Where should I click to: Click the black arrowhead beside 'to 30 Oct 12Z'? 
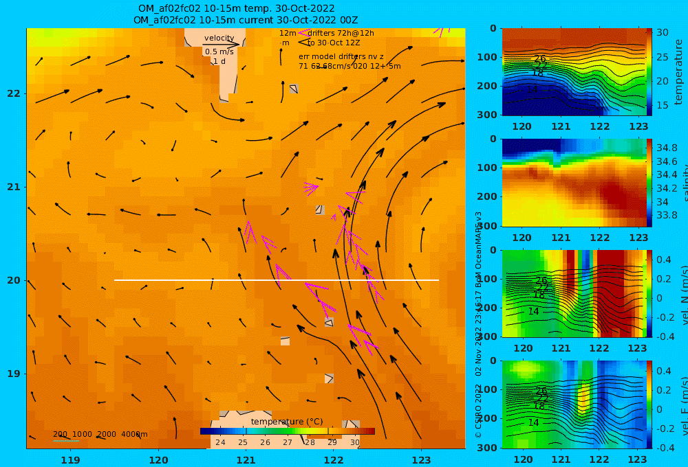(x=304, y=43)
